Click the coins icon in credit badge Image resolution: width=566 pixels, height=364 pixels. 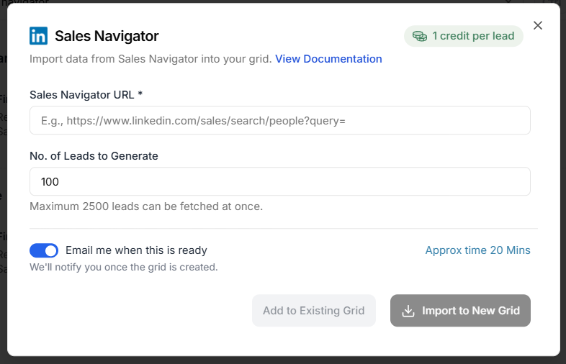[x=419, y=36]
